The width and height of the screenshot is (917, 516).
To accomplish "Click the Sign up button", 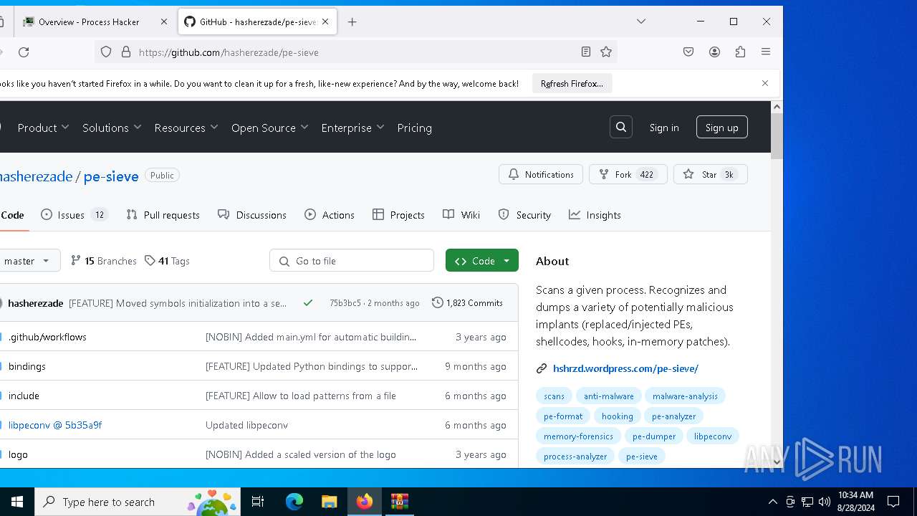I will 721,128.
